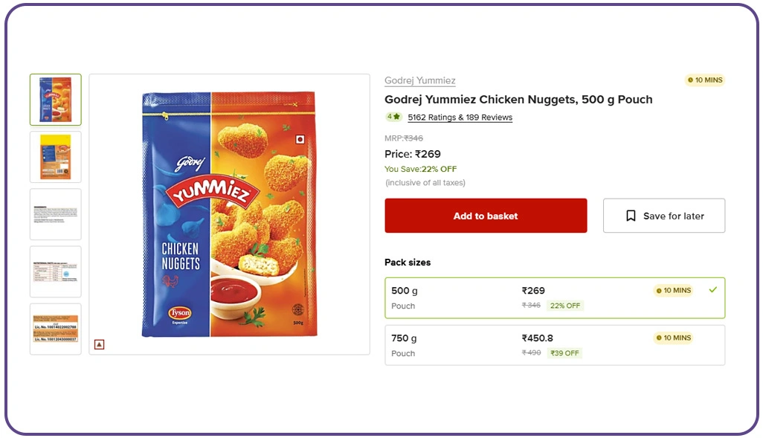The image size is (763, 438).
Task: Open the Godrej Yummiez brand link
Action: (420, 80)
